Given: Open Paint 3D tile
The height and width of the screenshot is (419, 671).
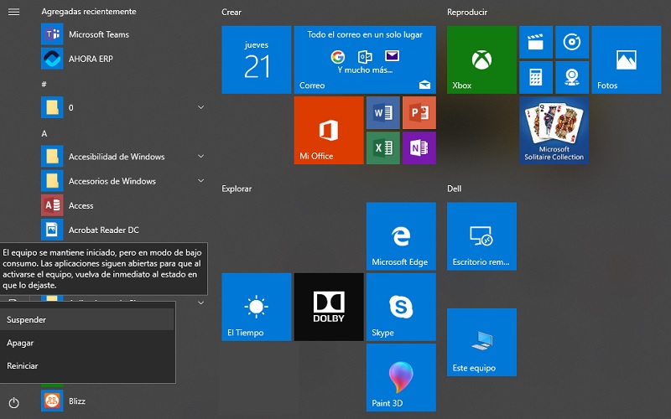Looking at the screenshot, I should click(401, 378).
